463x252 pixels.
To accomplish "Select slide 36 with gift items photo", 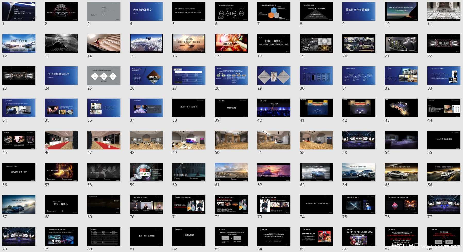I will [x=104, y=108].
